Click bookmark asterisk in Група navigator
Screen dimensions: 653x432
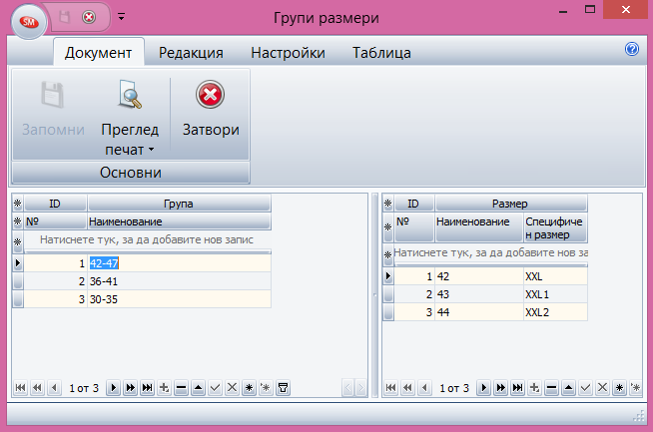pos(249,388)
